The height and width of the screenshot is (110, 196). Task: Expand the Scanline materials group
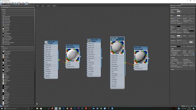coord(2,13)
